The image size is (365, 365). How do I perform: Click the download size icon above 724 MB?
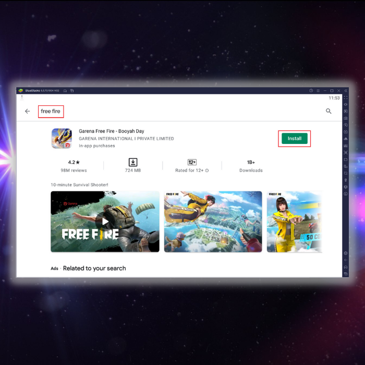133,162
